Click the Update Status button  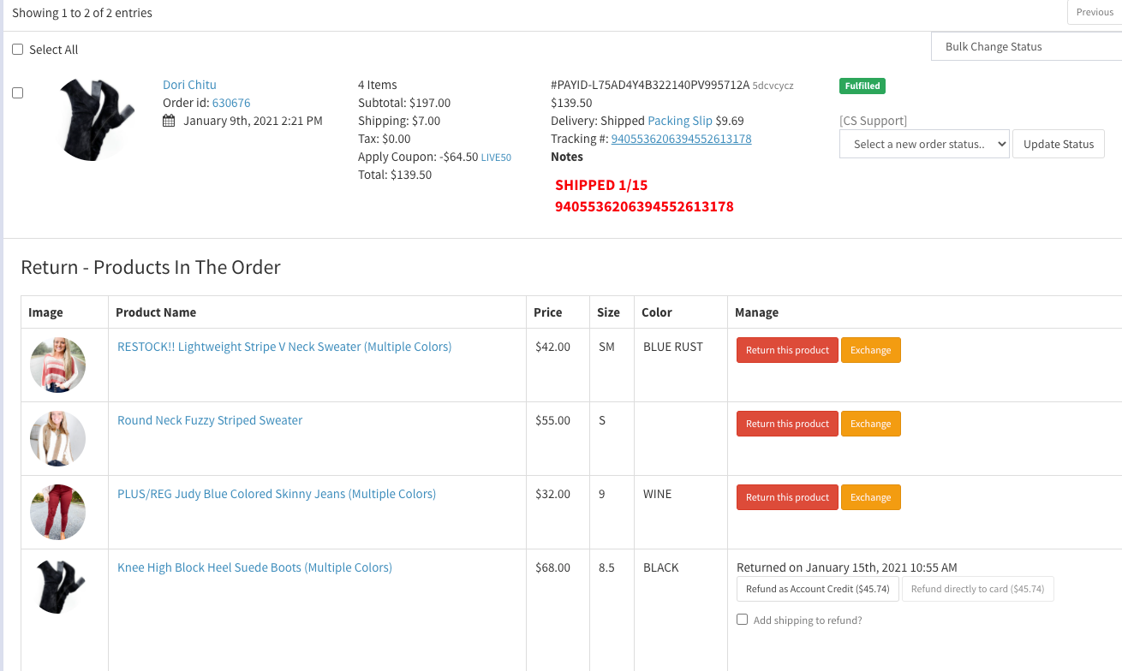(1059, 144)
